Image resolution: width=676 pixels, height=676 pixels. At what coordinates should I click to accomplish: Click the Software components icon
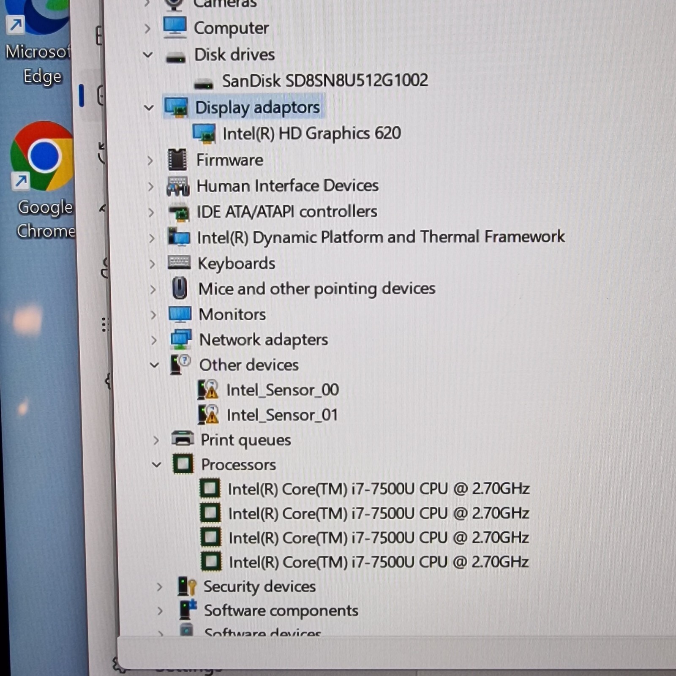tap(188, 610)
